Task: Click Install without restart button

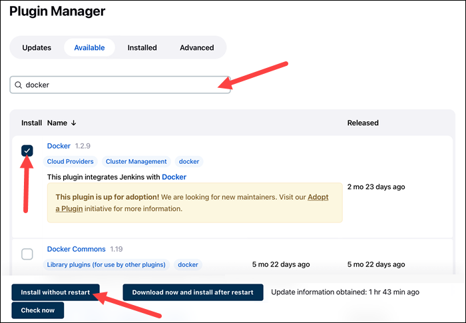Action: (x=55, y=292)
